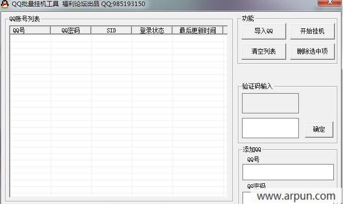Click the captcha image box
Image resolution: width=343 pixels, height=204 pixels.
(x=270, y=103)
